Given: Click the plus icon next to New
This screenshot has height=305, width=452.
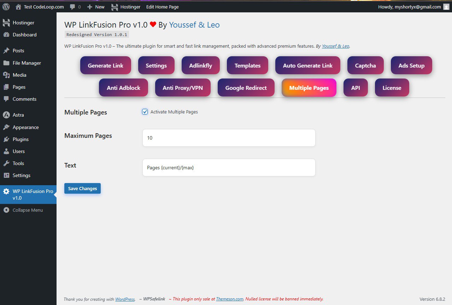Looking at the screenshot, I should pyautogui.click(x=90, y=7).
